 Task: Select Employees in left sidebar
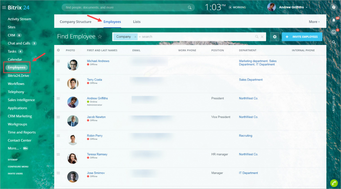coord(17,67)
